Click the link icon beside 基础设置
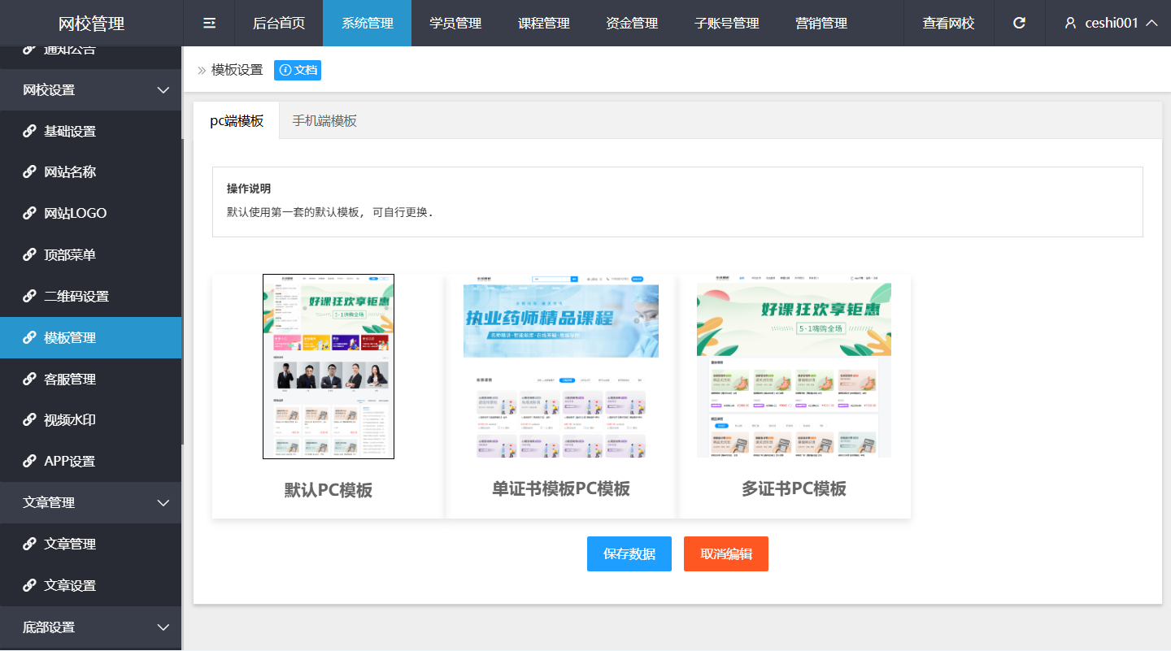Screen dimensions: 1171x651 (29, 131)
